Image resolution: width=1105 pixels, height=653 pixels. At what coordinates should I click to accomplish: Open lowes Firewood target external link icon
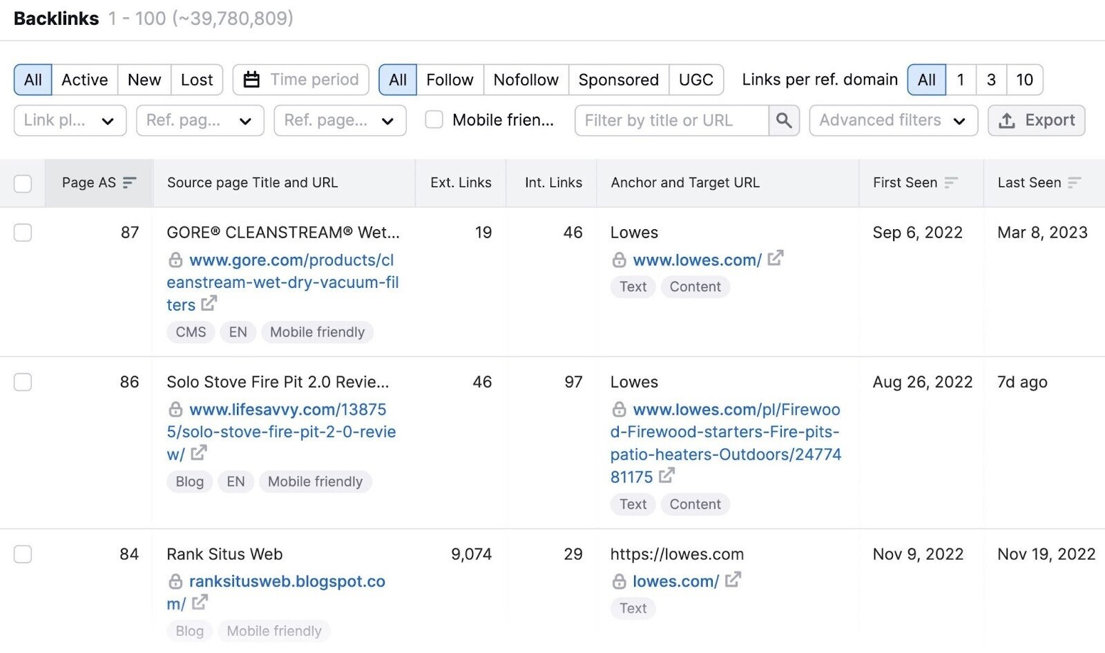pyautogui.click(x=666, y=476)
